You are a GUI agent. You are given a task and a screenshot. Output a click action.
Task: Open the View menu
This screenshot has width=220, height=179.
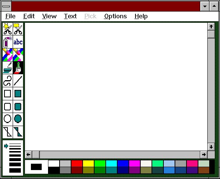[x=50, y=16]
